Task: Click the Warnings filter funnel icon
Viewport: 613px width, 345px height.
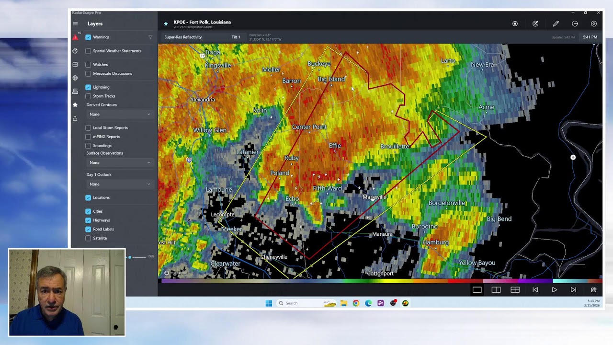Action: (x=150, y=37)
